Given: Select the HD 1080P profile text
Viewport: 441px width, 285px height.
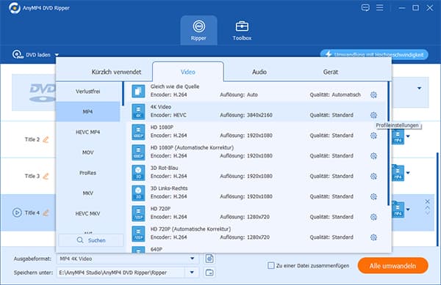Looking at the screenshot, I should click(162, 127).
